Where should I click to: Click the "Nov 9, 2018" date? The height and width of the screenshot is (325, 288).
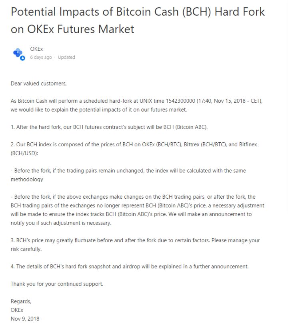pyautogui.click(x=25, y=319)
